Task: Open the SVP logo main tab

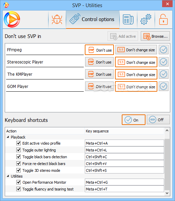Action: [12, 19]
